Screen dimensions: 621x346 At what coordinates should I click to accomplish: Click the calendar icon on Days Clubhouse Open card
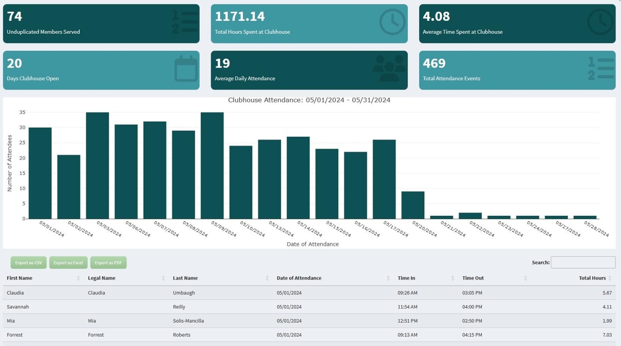click(x=186, y=69)
